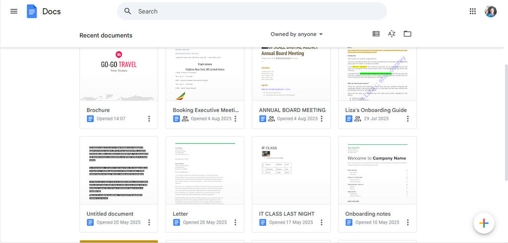The image size is (508, 243).
Task: Open more options for IT CLASS LAST NIGHT
Action: click(321, 222)
